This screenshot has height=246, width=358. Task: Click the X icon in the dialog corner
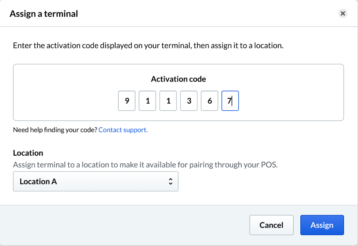coord(343,13)
